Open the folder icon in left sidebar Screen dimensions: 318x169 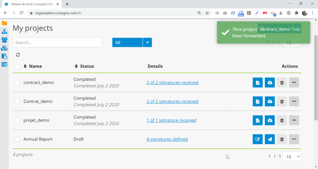pyautogui.click(x=4, y=23)
